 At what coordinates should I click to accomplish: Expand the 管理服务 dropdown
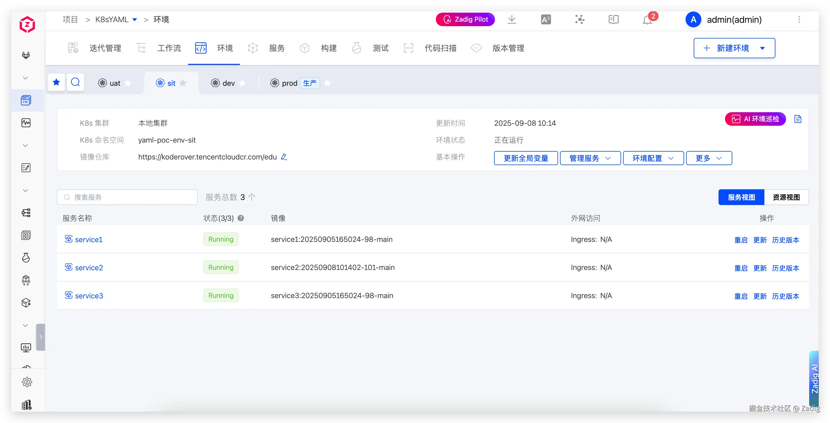pyautogui.click(x=590, y=158)
